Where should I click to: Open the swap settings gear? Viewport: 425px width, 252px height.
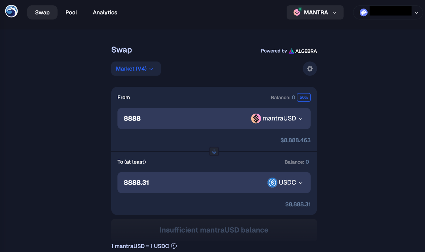pyautogui.click(x=310, y=69)
